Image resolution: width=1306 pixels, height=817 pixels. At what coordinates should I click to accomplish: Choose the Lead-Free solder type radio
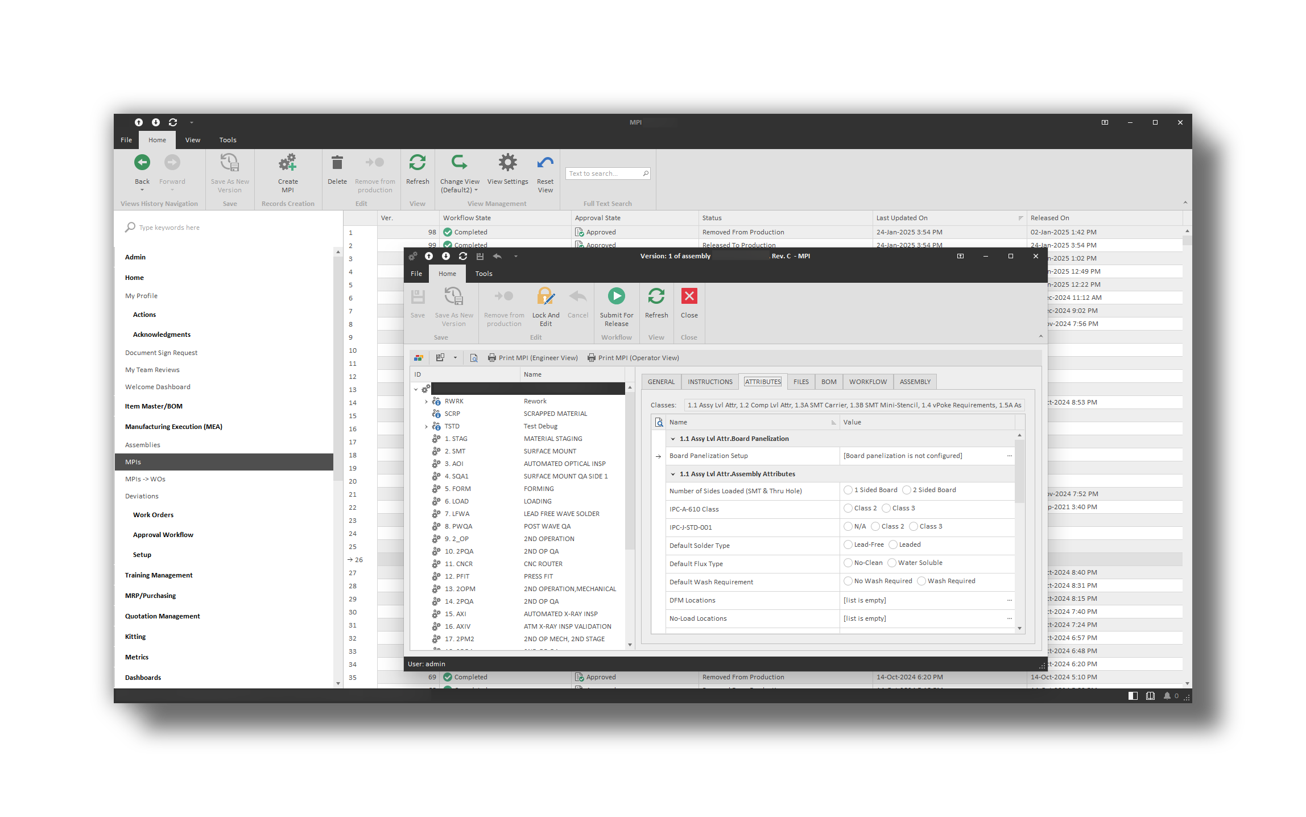click(x=849, y=545)
